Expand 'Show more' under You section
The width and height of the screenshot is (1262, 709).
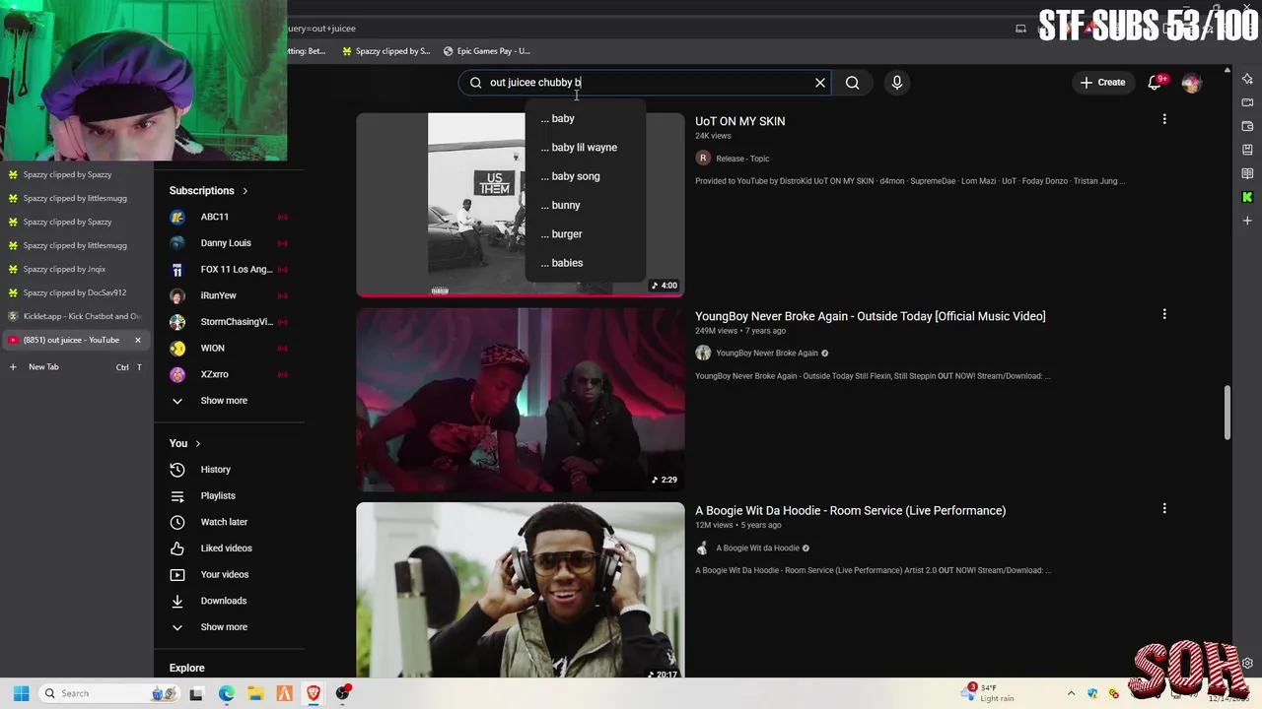pyautogui.click(x=229, y=627)
